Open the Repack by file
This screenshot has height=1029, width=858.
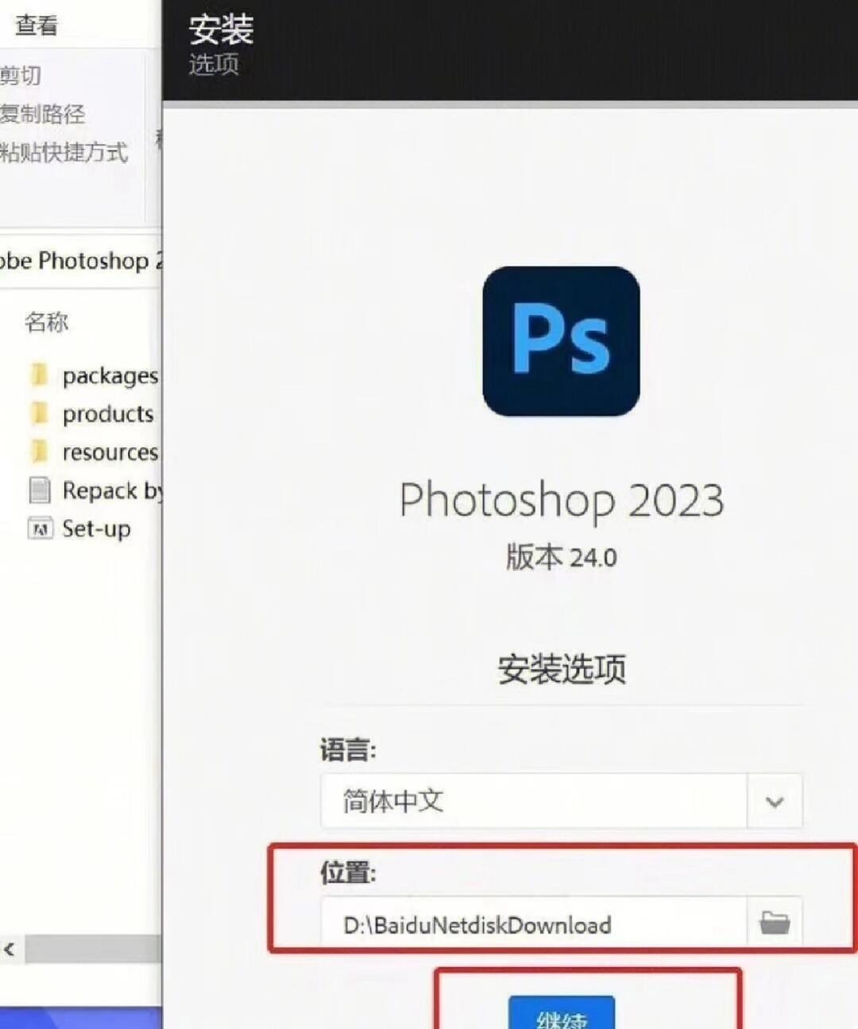click(x=110, y=491)
